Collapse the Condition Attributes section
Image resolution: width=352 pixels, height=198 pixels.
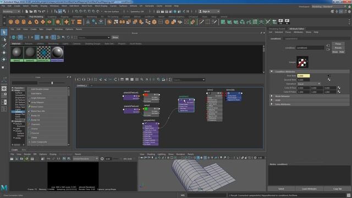(272, 71)
